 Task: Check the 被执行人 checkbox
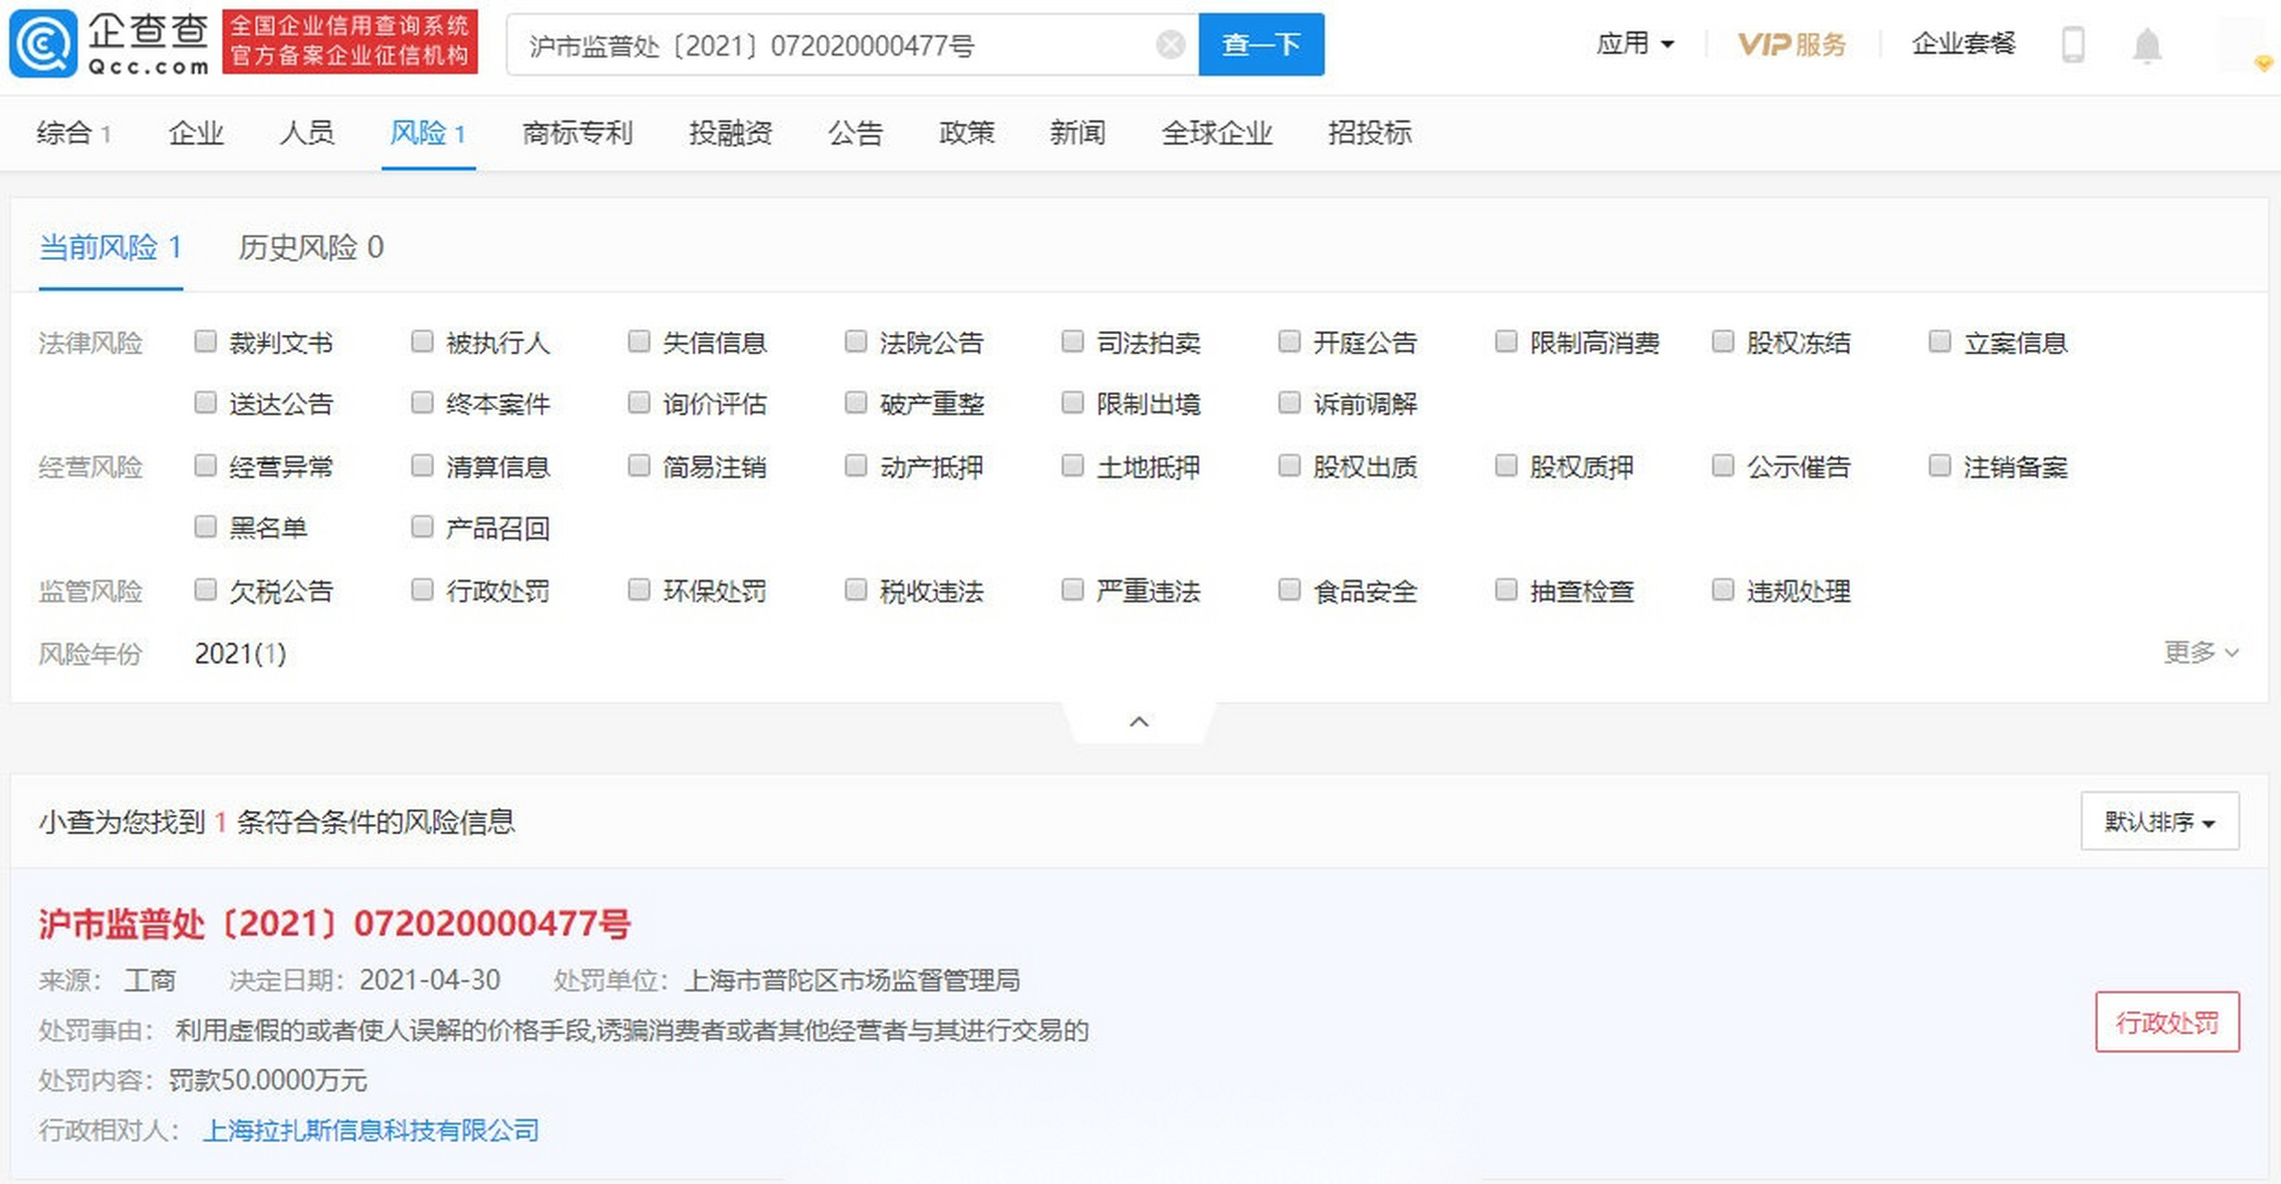coord(422,341)
